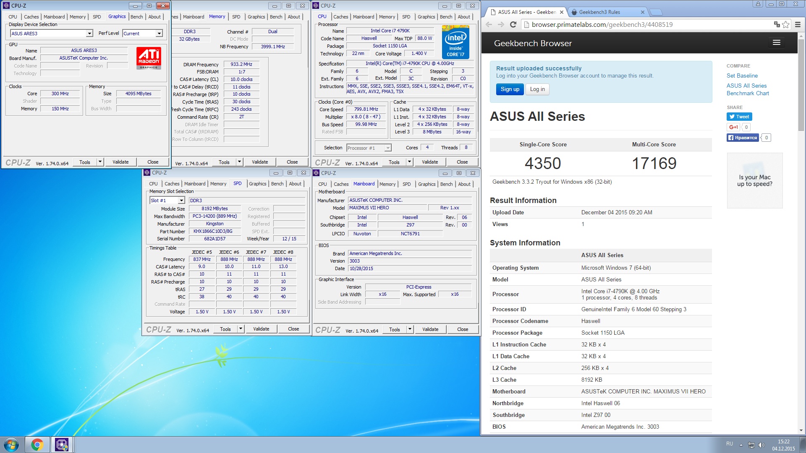Open CPU-Z from the taskbar
This screenshot has height=453, width=806.
(x=62, y=445)
